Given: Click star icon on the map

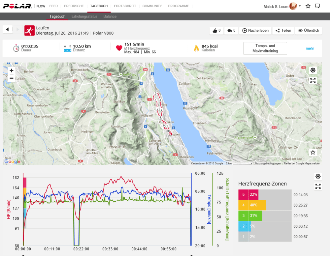Looking at the screenshot, I should [x=313, y=152].
